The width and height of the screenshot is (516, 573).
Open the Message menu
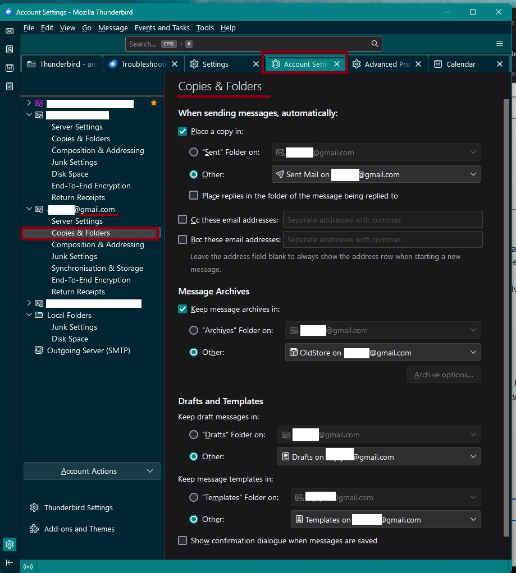(x=113, y=28)
